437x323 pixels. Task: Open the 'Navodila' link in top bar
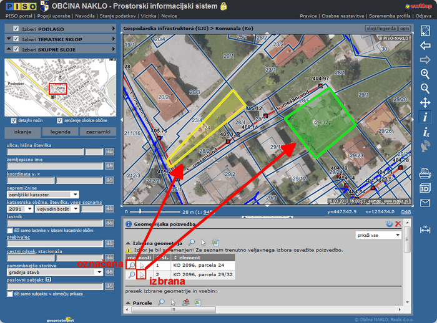point(86,16)
